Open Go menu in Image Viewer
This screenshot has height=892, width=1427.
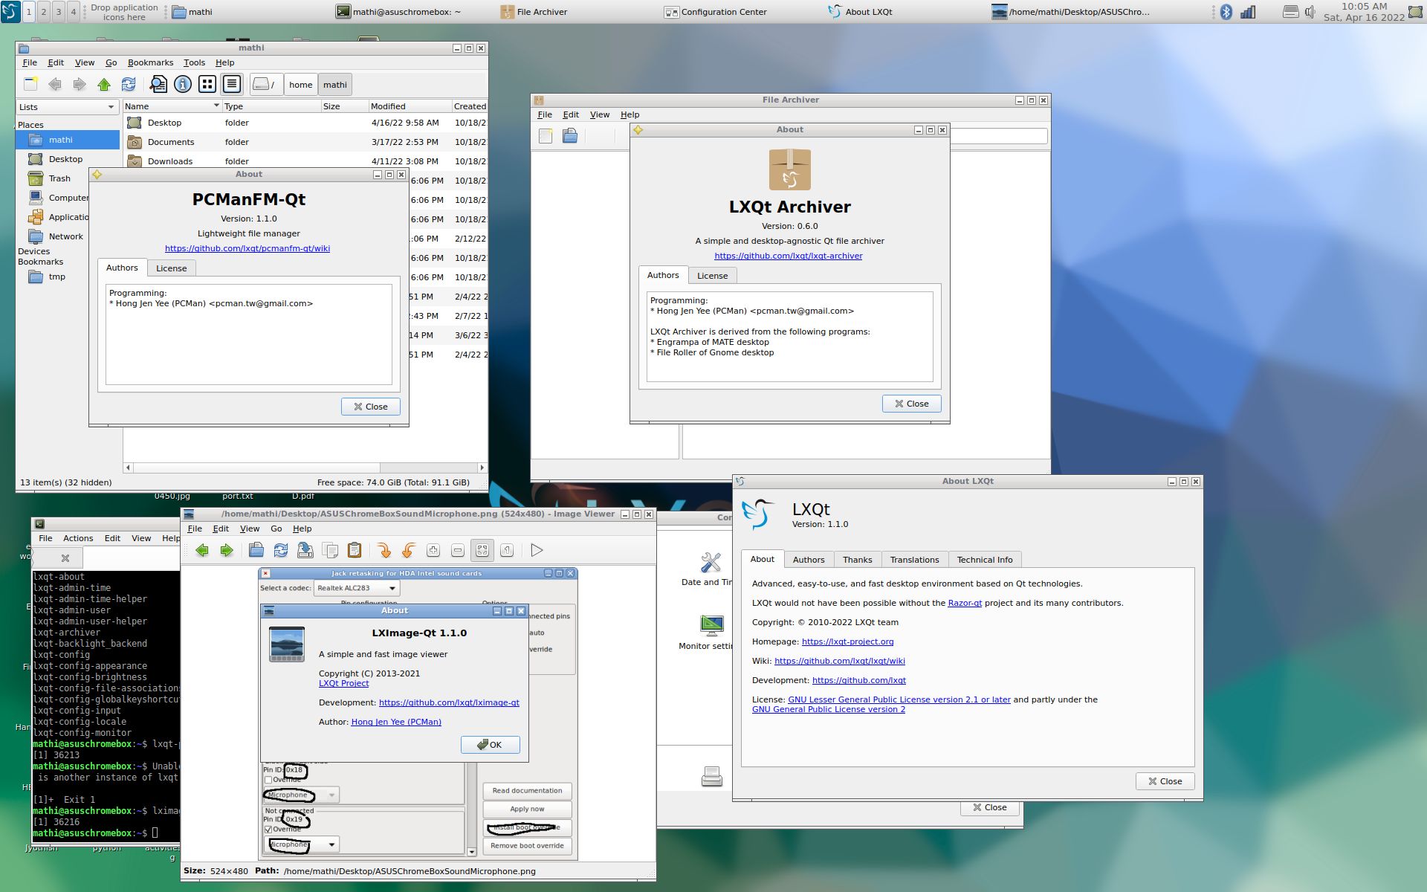[276, 529]
